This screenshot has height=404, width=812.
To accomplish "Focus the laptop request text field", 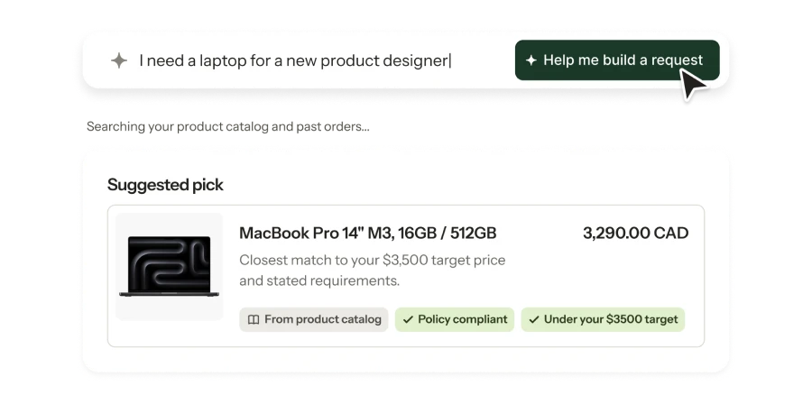I will [295, 61].
